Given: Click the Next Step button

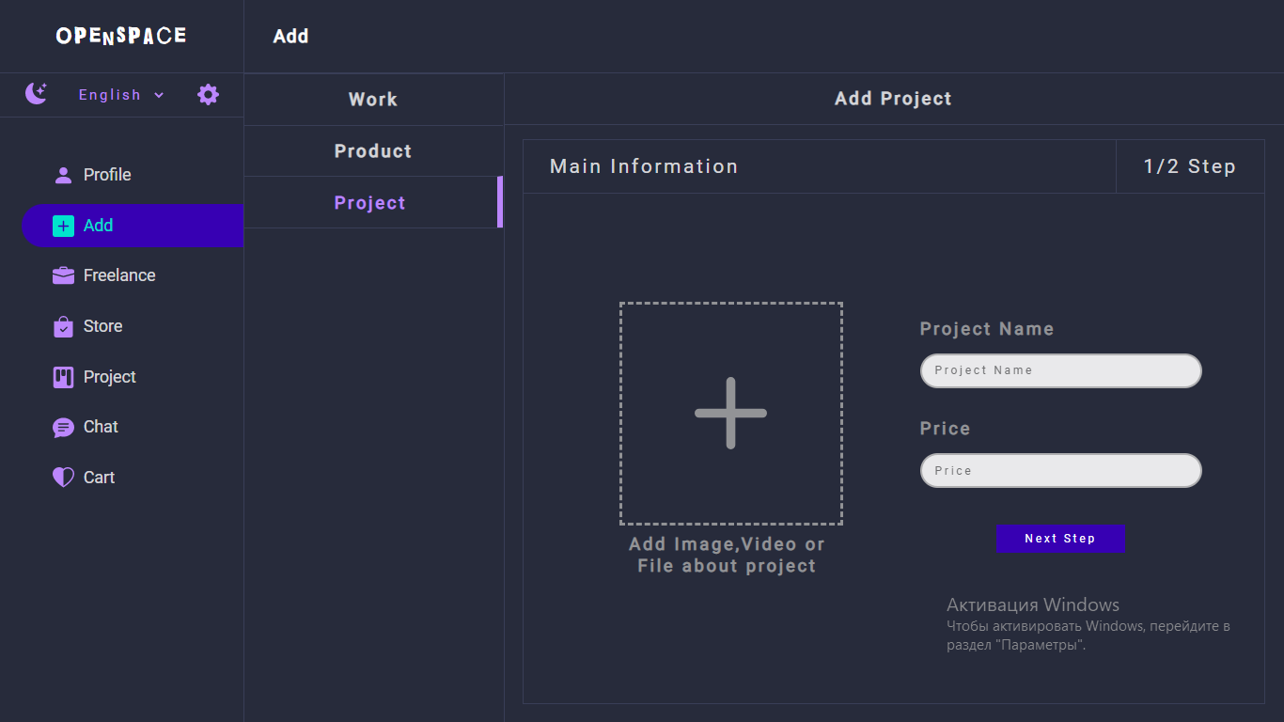Looking at the screenshot, I should (1060, 539).
